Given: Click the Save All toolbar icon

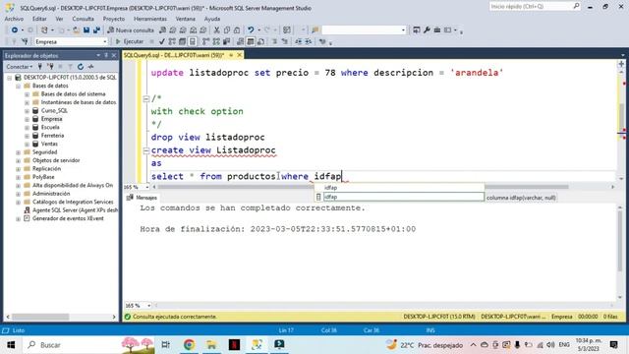Looking at the screenshot, I should [96, 30].
